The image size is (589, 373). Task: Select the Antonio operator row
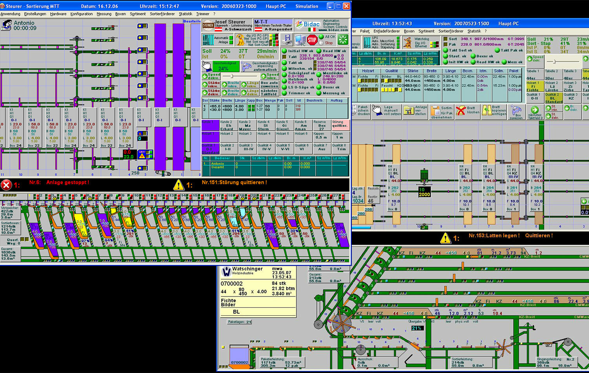275,164
